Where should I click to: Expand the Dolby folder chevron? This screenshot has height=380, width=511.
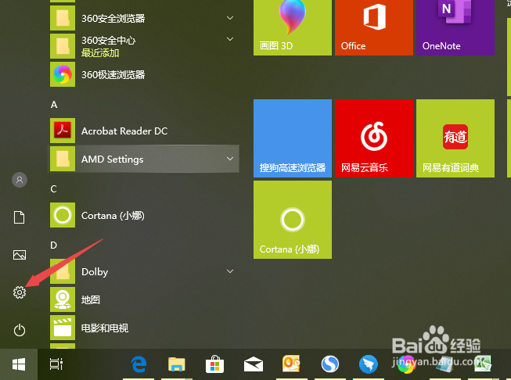230,271
